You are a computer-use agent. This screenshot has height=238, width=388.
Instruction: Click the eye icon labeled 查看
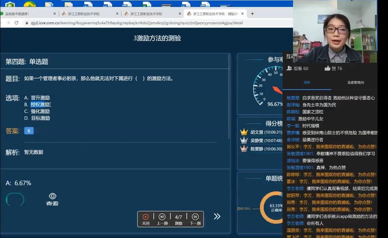(53, 196)
